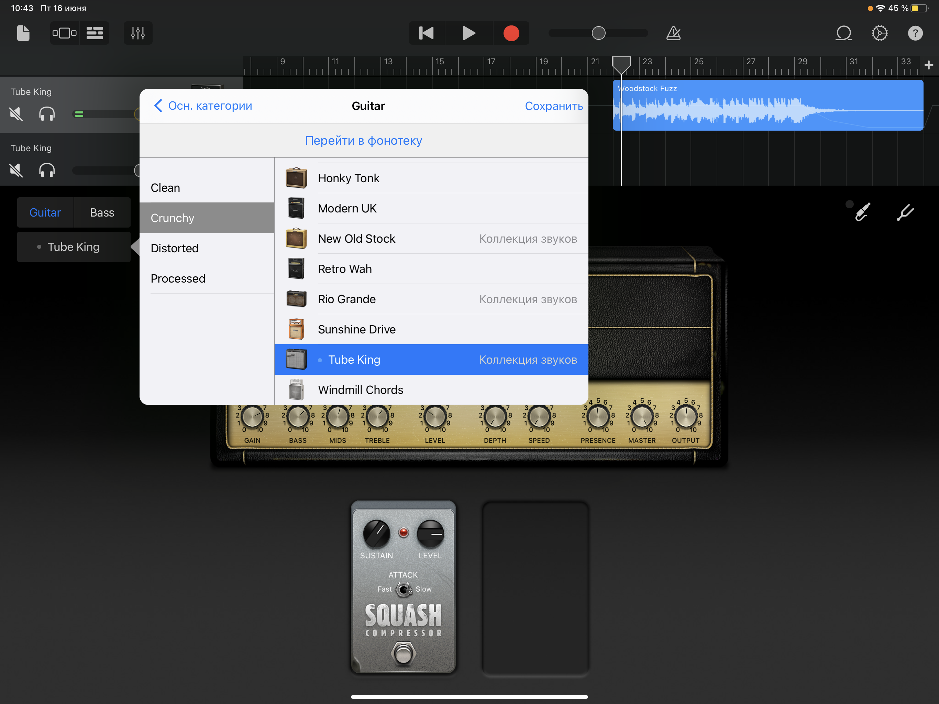Check the Wi-Fi status icon
Image resolution: width=939 pixels, height=704 pixels.
click(881, 8)
